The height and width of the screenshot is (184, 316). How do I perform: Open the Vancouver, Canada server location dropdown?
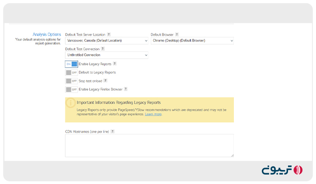click(107, 41)
